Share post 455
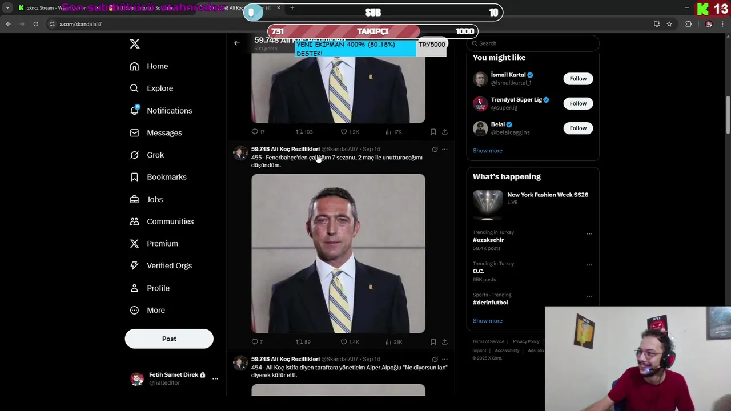 point(445,342)
